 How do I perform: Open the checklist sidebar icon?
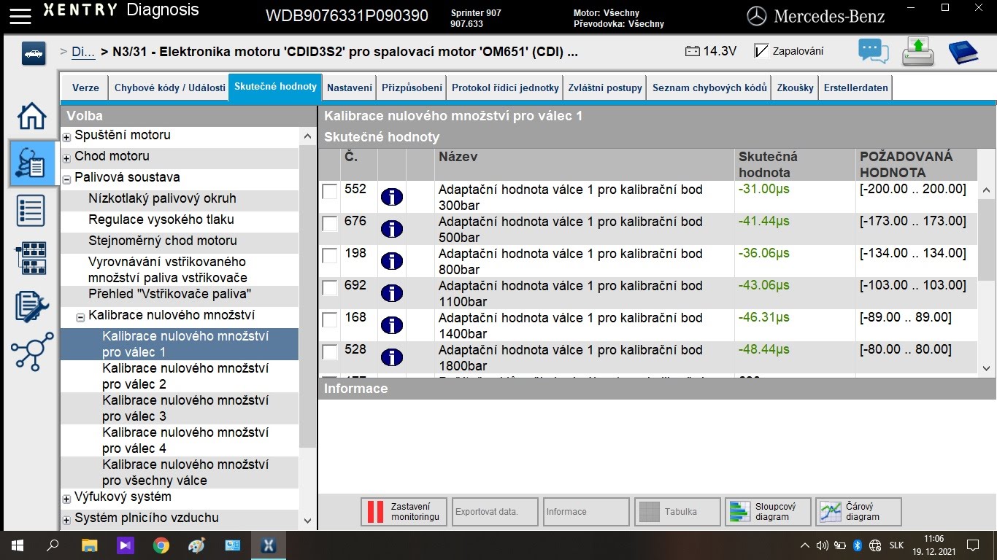(x=31, y=210)
